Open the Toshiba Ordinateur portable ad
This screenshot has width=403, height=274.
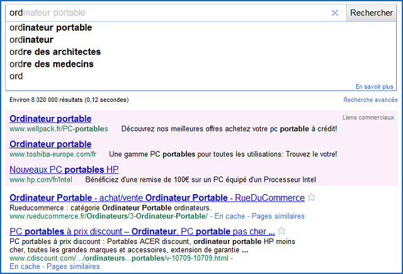click(x=51, y=144)
